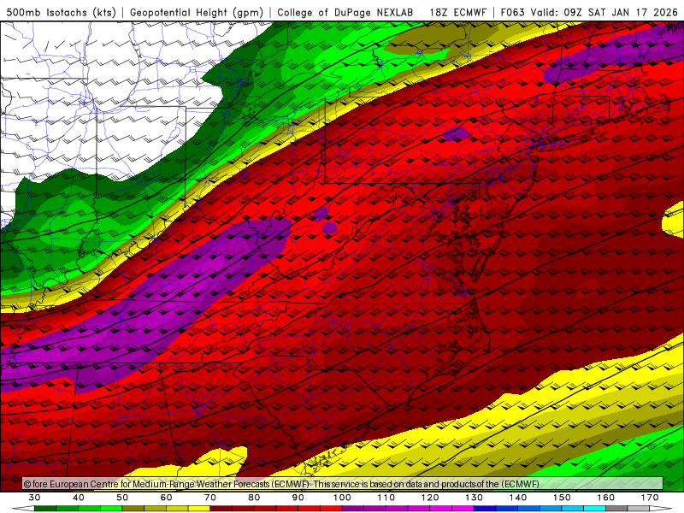Click 'College of DuPage NEXLAB' in the header
The height and width of the screenshot is (513, 684).
(345, 12)
